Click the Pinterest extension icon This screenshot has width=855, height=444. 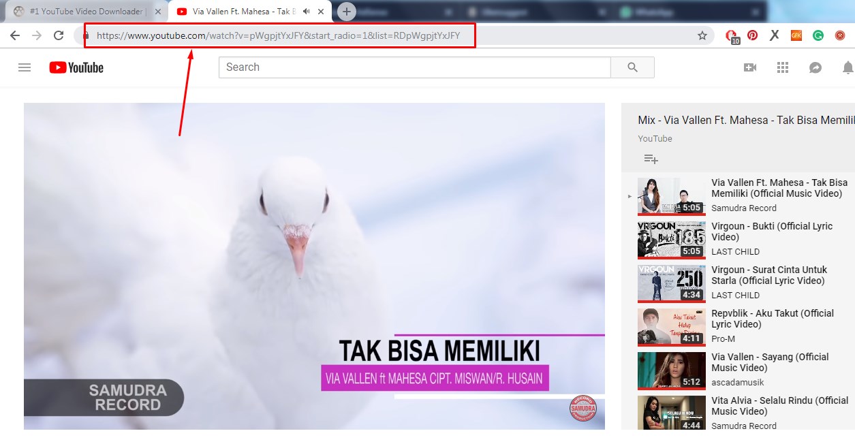753,35
